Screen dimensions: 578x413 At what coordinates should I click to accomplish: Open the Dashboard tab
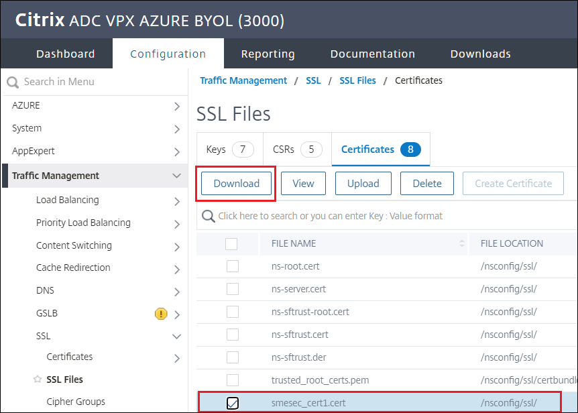pyautogui.click(x=66, y=54)
